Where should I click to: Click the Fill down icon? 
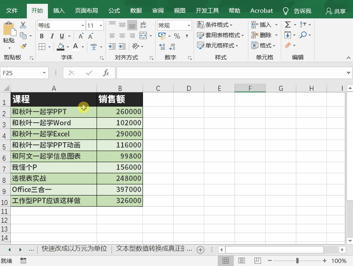tap(287, 35)
